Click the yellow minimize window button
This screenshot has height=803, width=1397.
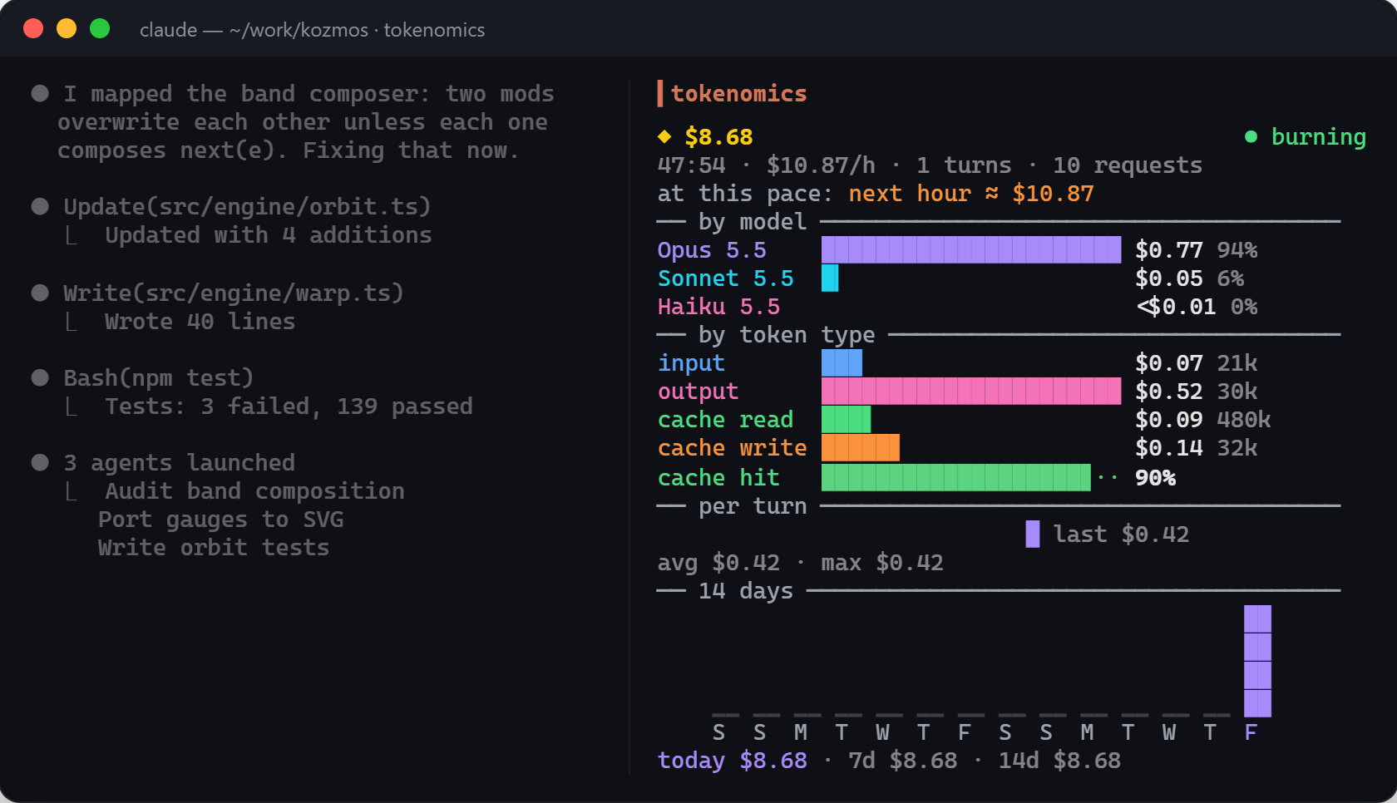[x=67, y=28]
